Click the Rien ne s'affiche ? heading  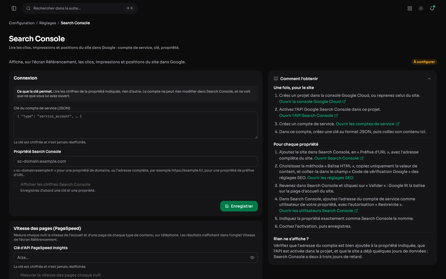click(291, 239)
